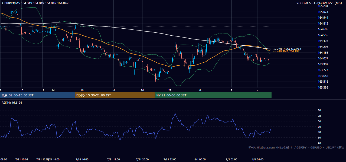Click the 7/31 18:00 bottom date label
The height and width of the screenshot is (162, 346).
coord(114,160)
